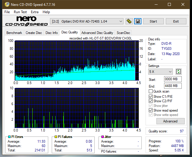
Task: Click the disc type DVD-R value
Action: point(166,44)
